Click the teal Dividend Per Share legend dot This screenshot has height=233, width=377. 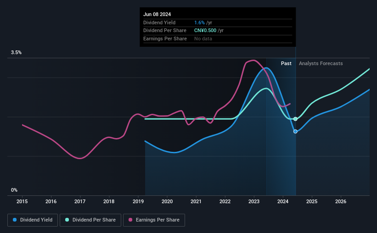67,220
